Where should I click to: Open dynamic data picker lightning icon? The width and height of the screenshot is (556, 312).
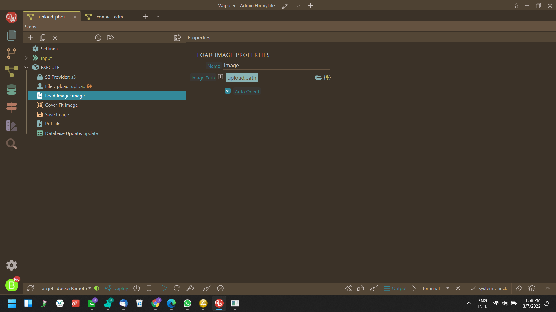(x=327, y=78)
